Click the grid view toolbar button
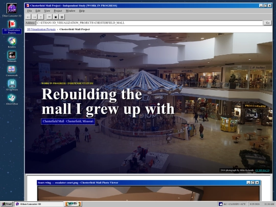Image resolution: width=276 pixels, height=207 pixels. 62,17
